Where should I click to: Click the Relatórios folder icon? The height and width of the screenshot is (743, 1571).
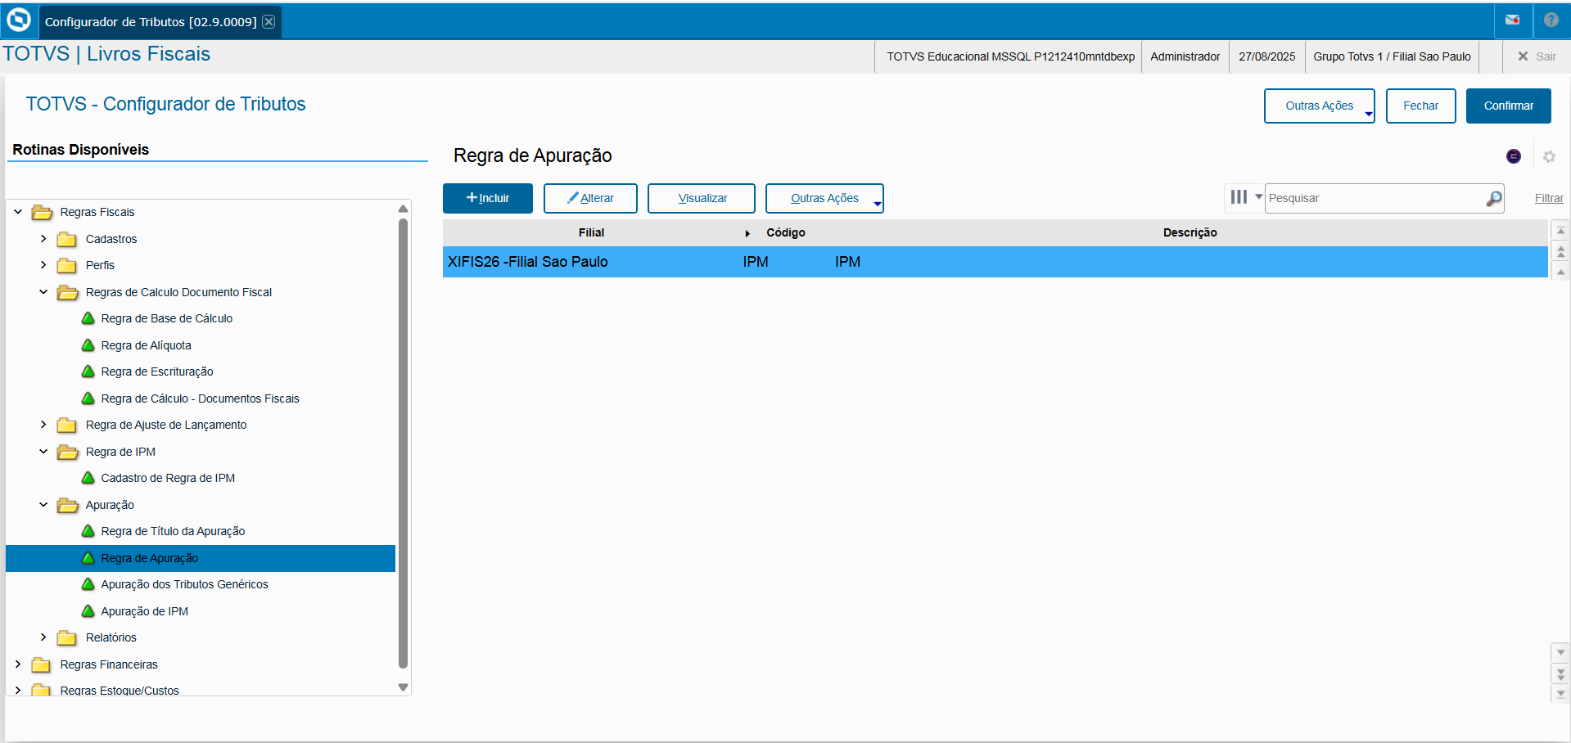pyautogui.click(x=67, y=637)
